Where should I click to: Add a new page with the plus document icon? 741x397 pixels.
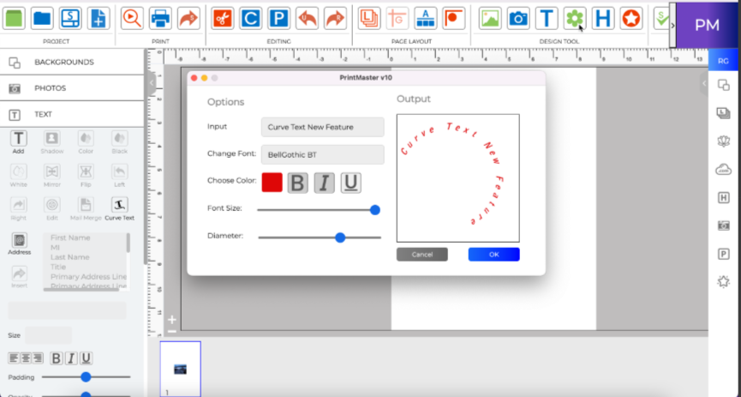[99, 19]
